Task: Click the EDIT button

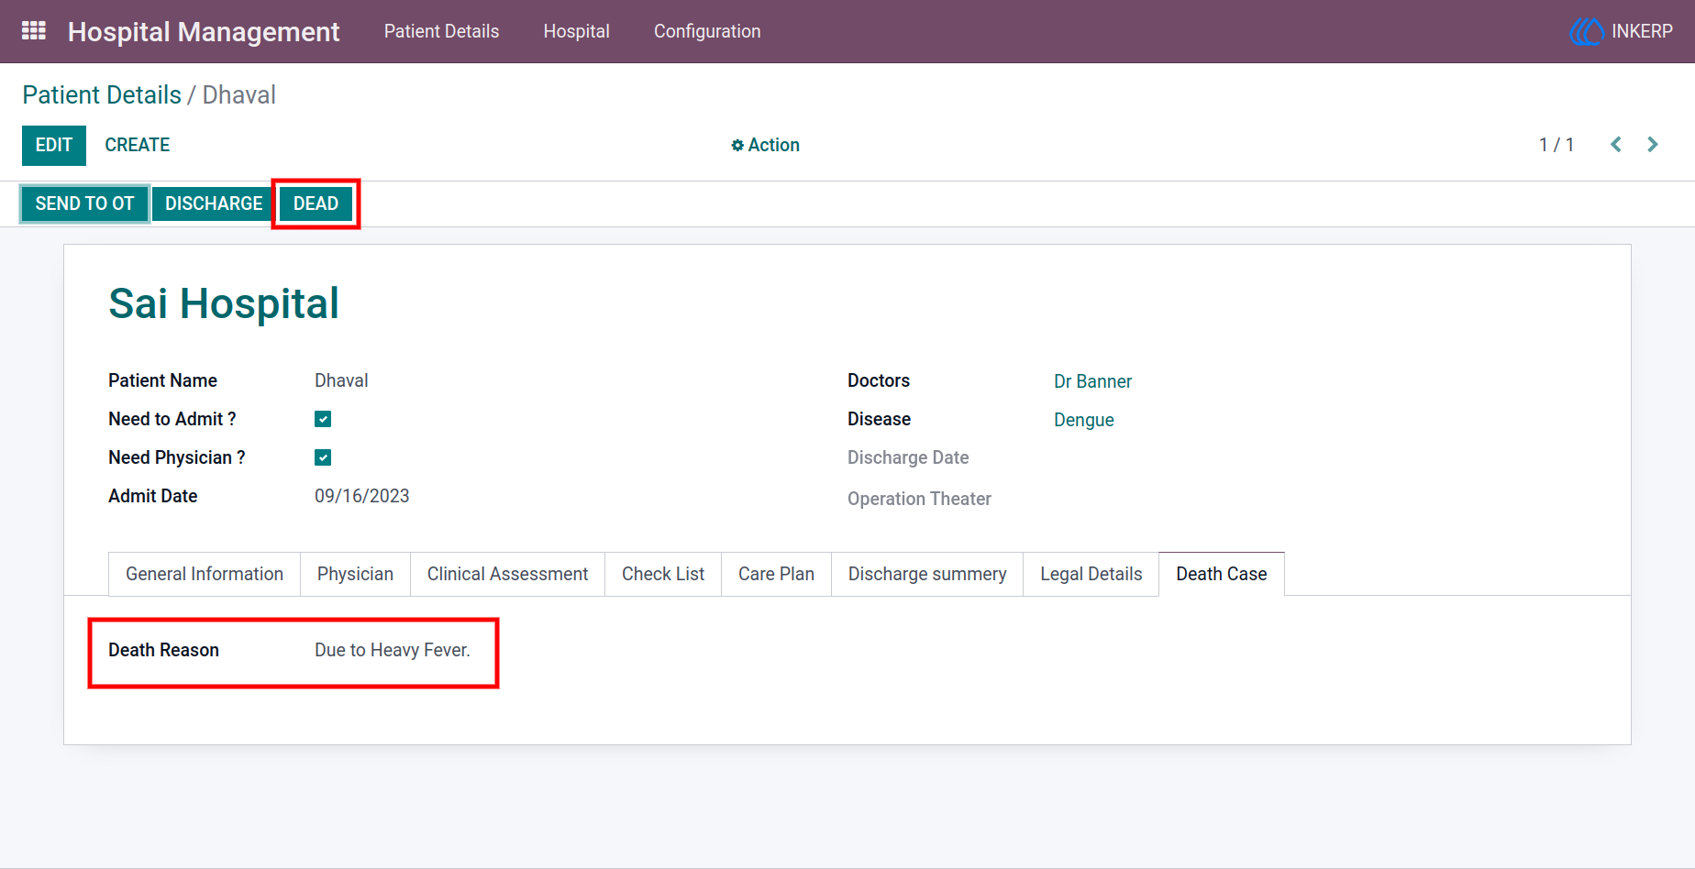Action: pos(54,145)
